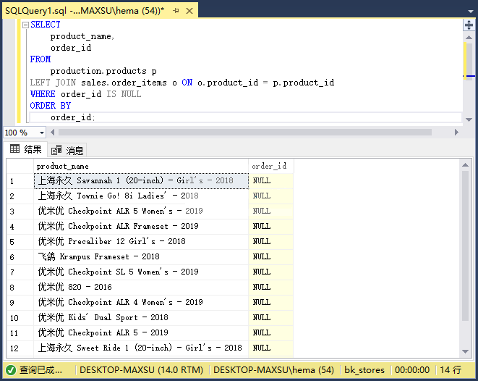This screenshot has width=478, height=381.
Task: Open the document tab list dropdown arrow
Action: coord(470,11)
